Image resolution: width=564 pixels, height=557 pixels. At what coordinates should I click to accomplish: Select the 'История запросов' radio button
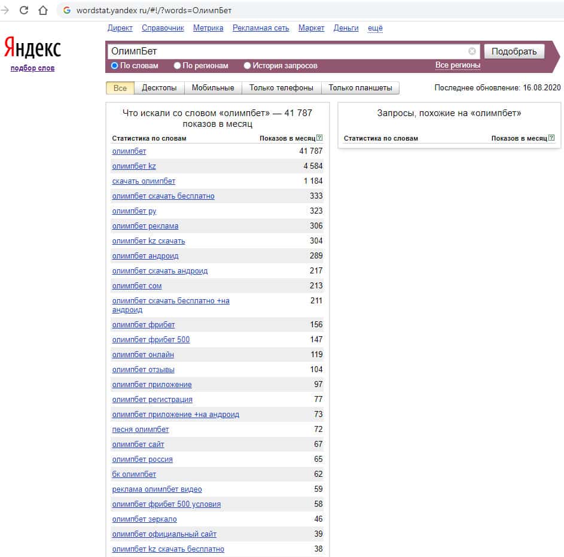pos(247,65)
